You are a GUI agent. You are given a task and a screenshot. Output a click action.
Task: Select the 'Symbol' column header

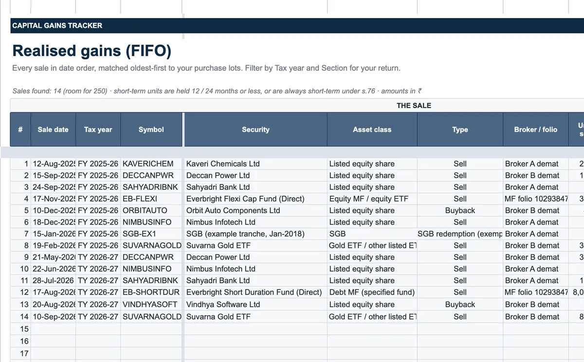click(151, 129)
